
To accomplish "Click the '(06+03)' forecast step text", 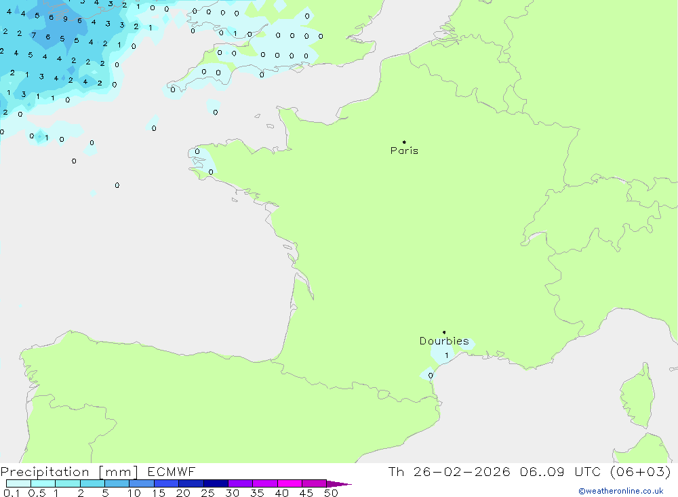I will (641, 472).
